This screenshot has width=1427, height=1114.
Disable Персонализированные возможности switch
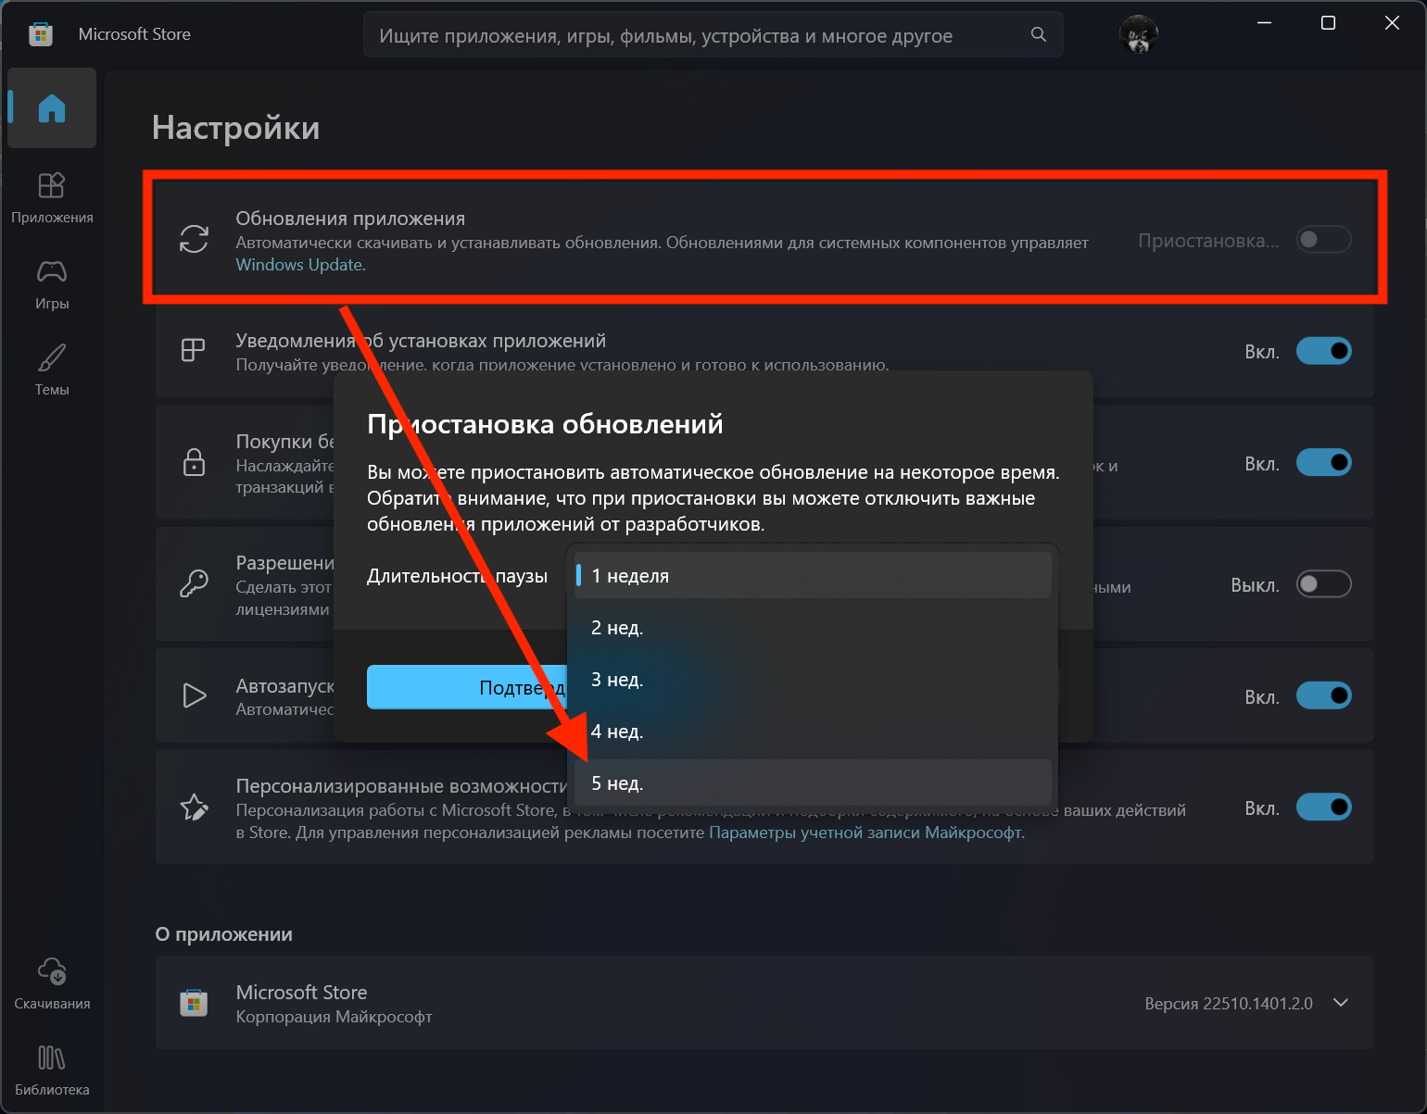[1324, 807]
